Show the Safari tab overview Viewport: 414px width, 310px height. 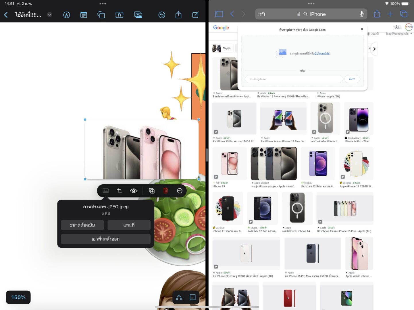pos(404,14)
